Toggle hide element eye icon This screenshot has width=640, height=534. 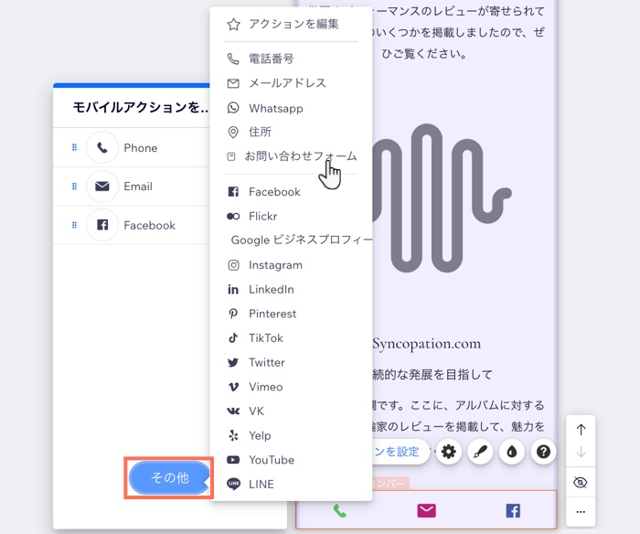pos(581,483)
